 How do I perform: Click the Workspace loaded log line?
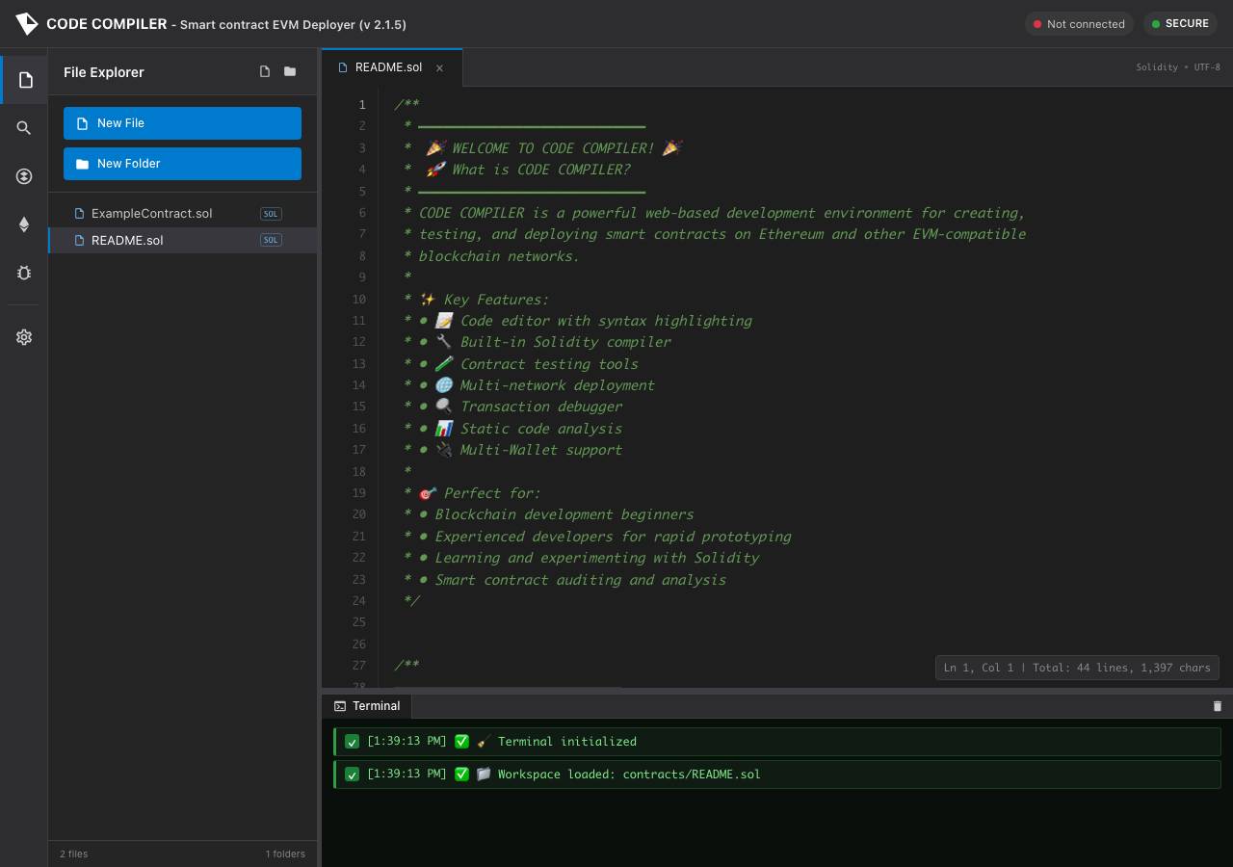[x=777, y=775]
